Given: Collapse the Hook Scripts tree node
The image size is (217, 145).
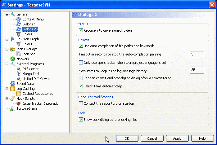Looking at the screenshot, I should [7, 99].
